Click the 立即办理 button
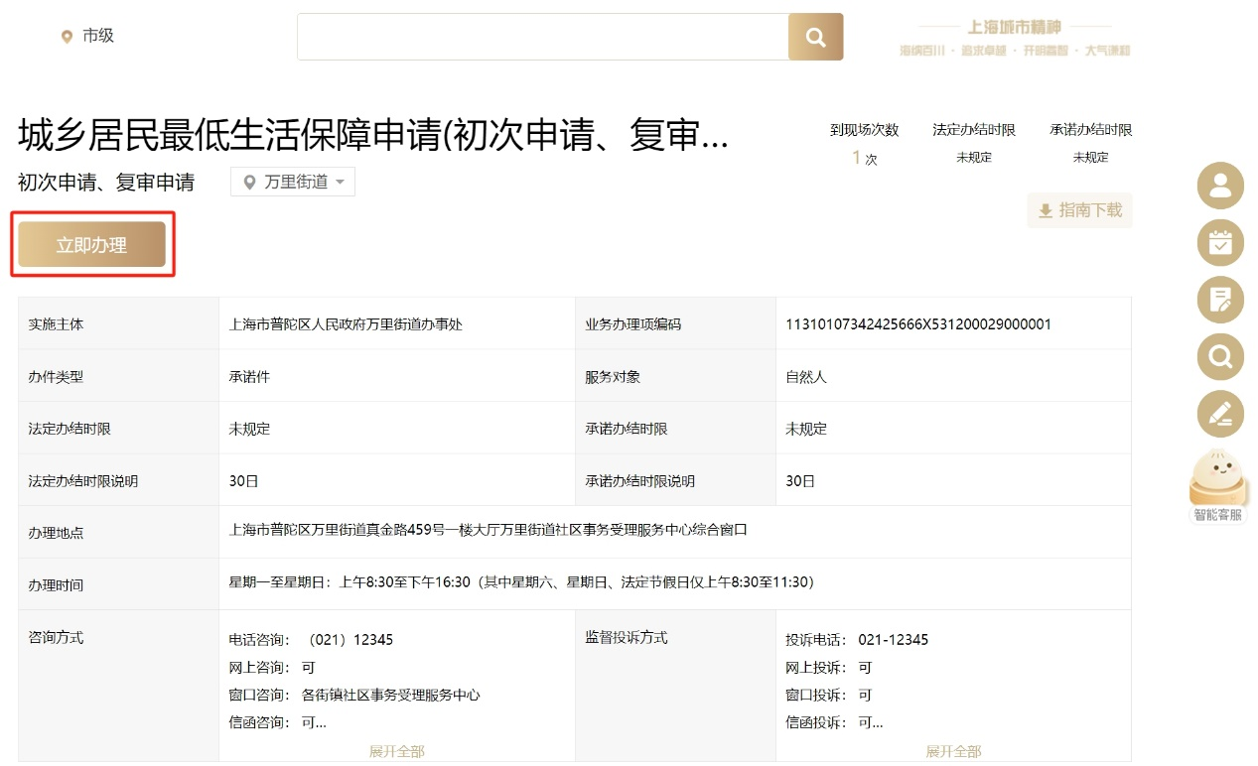 point(91,245)
